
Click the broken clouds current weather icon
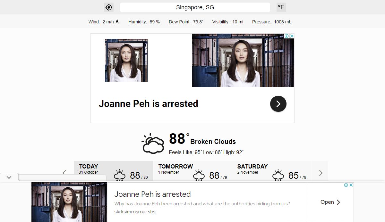coord(153,144)
